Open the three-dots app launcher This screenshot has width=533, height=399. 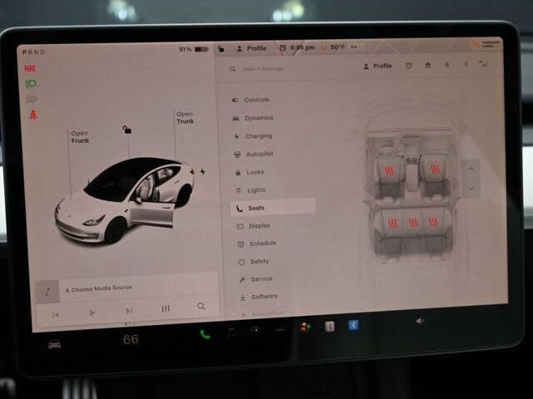click(x=281, y=329)
